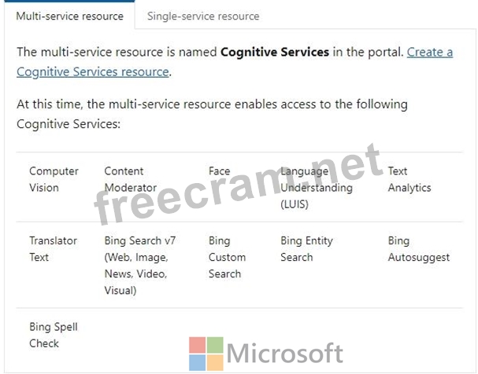478x374 pixels.
Task: Click the Microsoft wordmark text
Action: click(284, 354)
